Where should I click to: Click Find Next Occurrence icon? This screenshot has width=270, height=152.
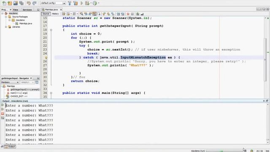pyautogui.click(x=90, y=14)
